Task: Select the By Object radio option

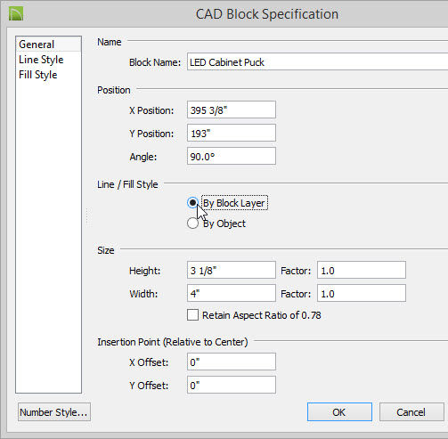Action: pyautogui.click(x=192, y=224)
